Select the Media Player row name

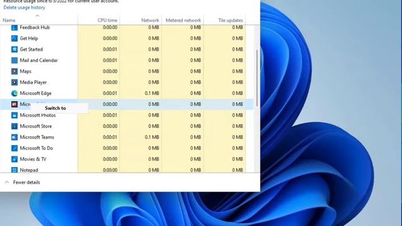pos(33,82)
